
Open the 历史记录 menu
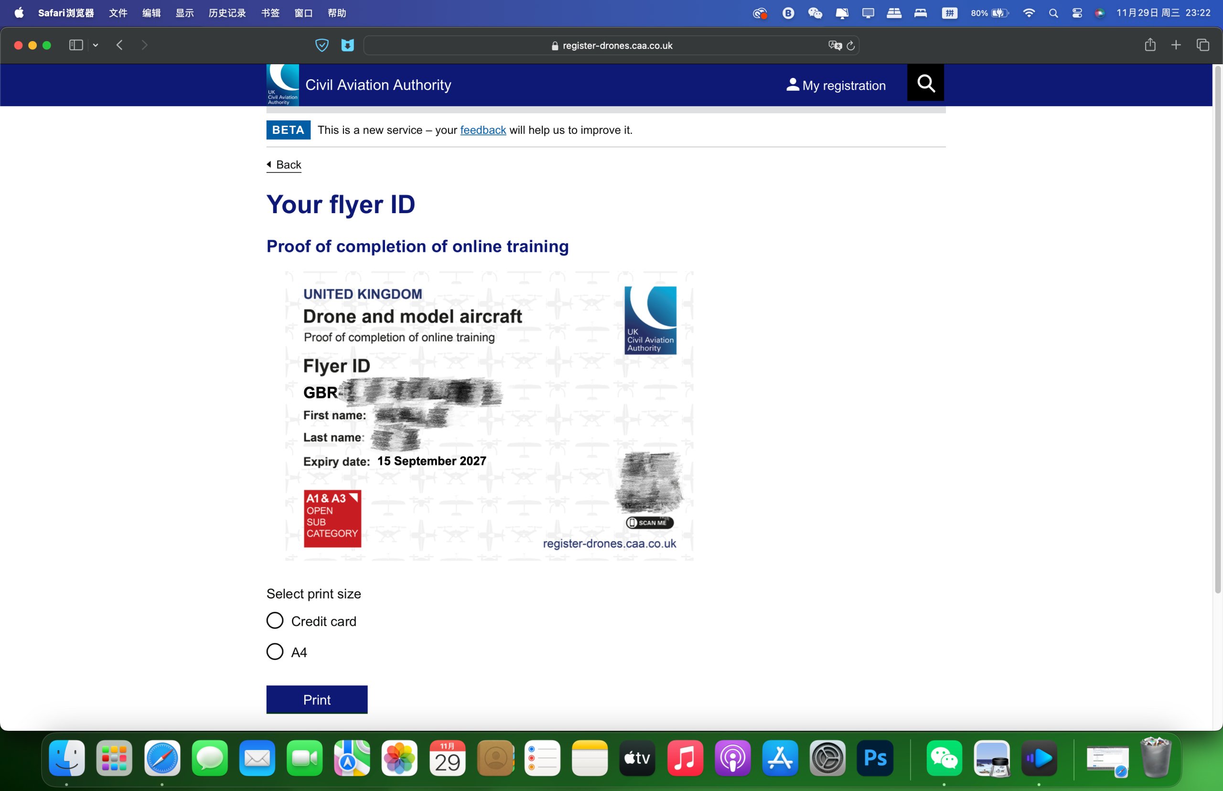point(227,13)
